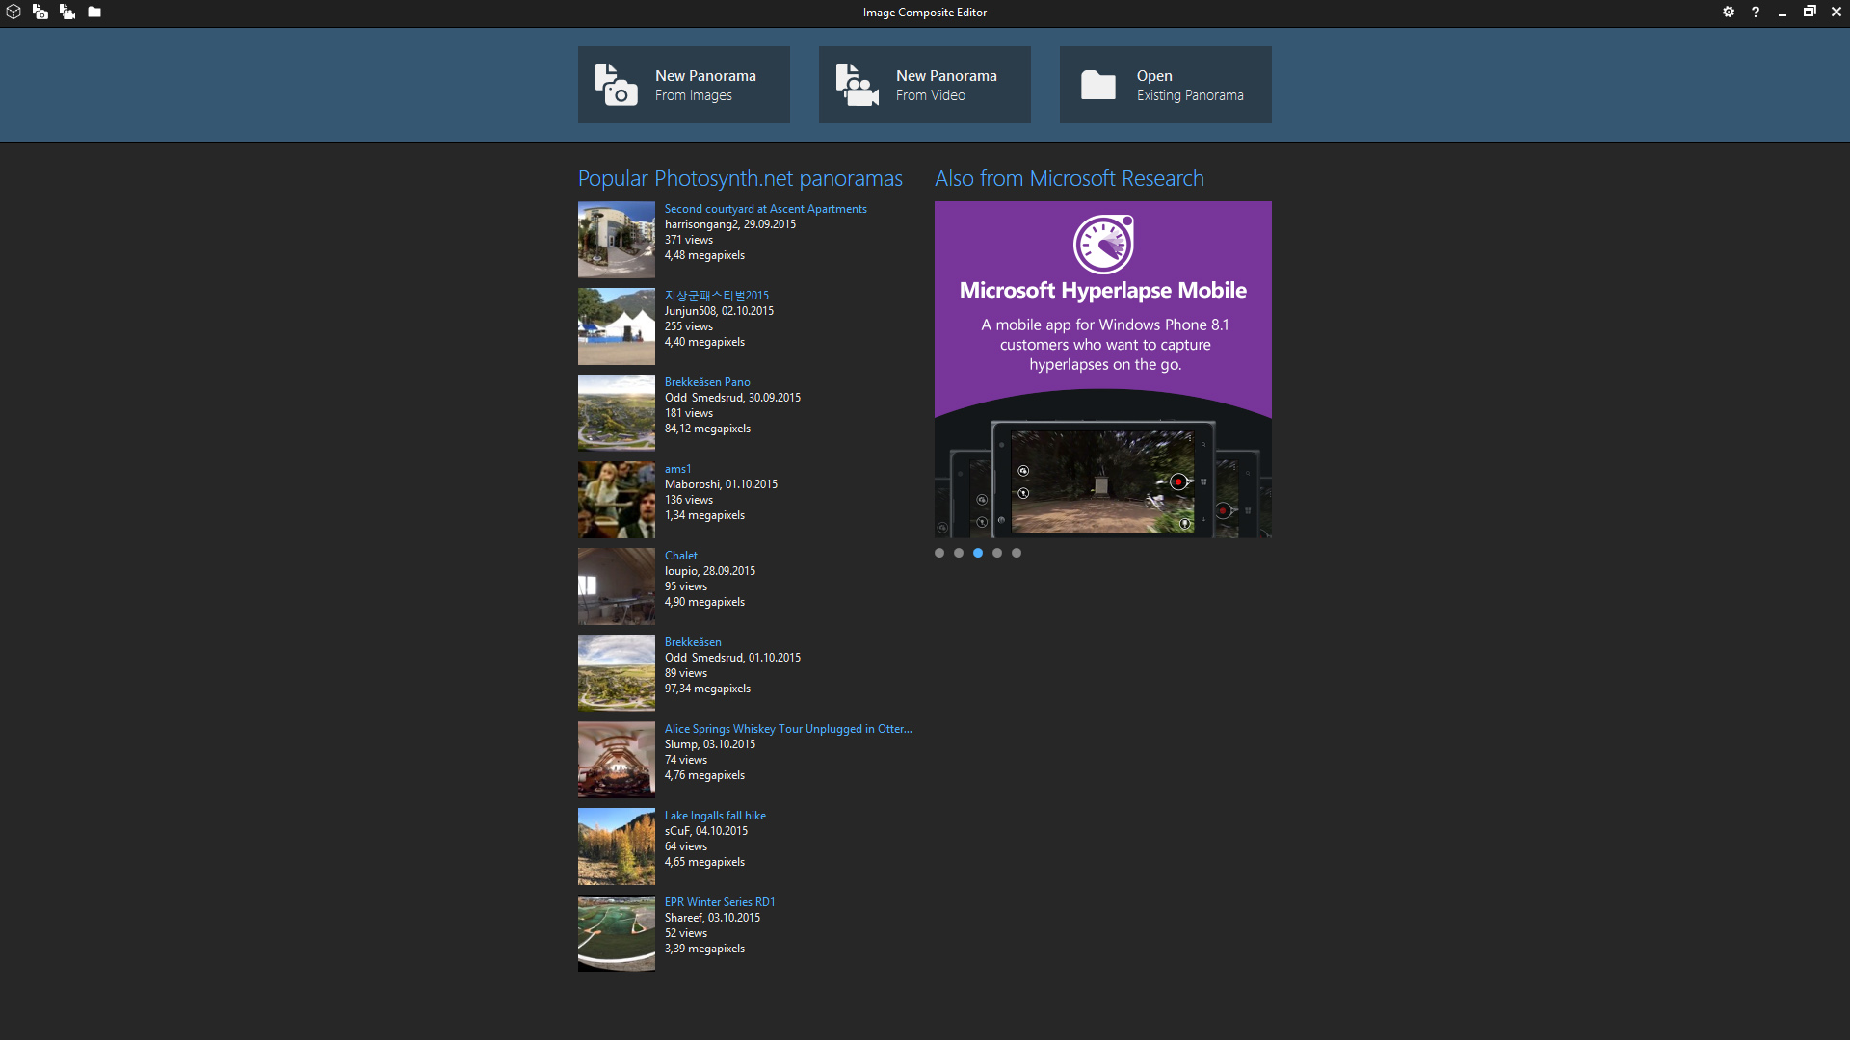Image resolution: width=1850 pixels, height=1040 pixels.
Task: Click the highlighted third carousel dot
Action: point(978,553)
